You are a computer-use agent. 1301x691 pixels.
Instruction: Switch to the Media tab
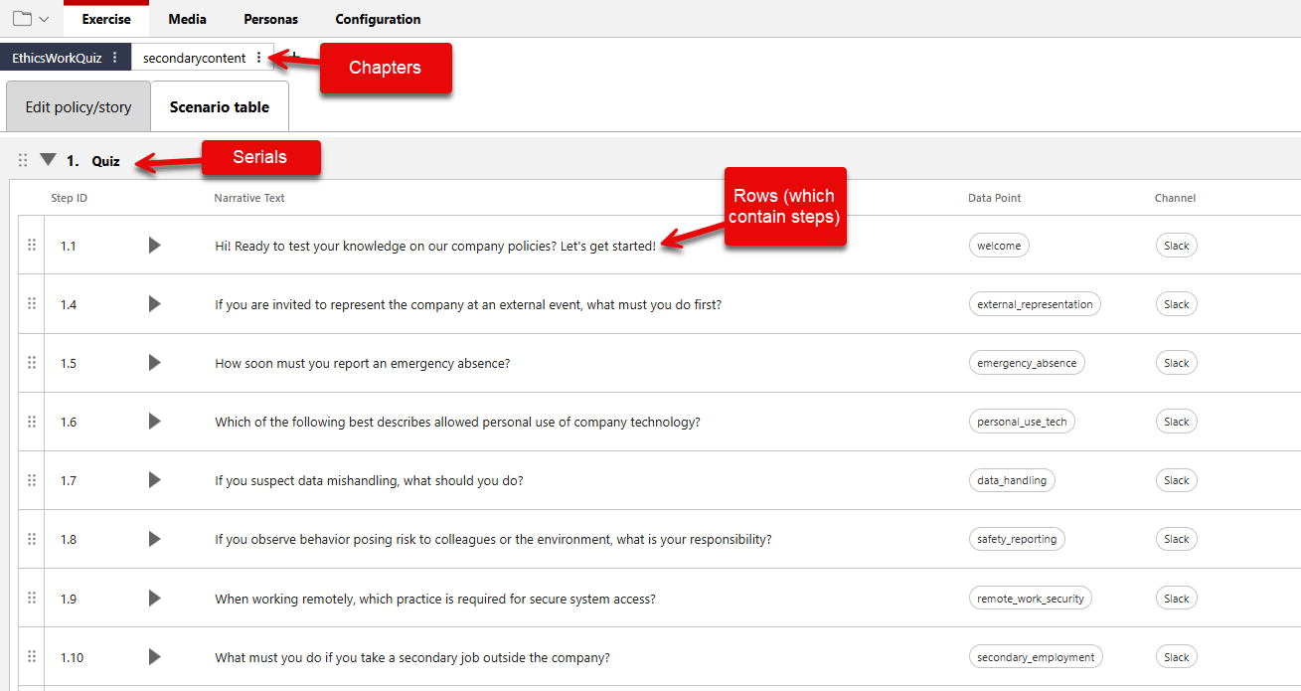[188, 19]
